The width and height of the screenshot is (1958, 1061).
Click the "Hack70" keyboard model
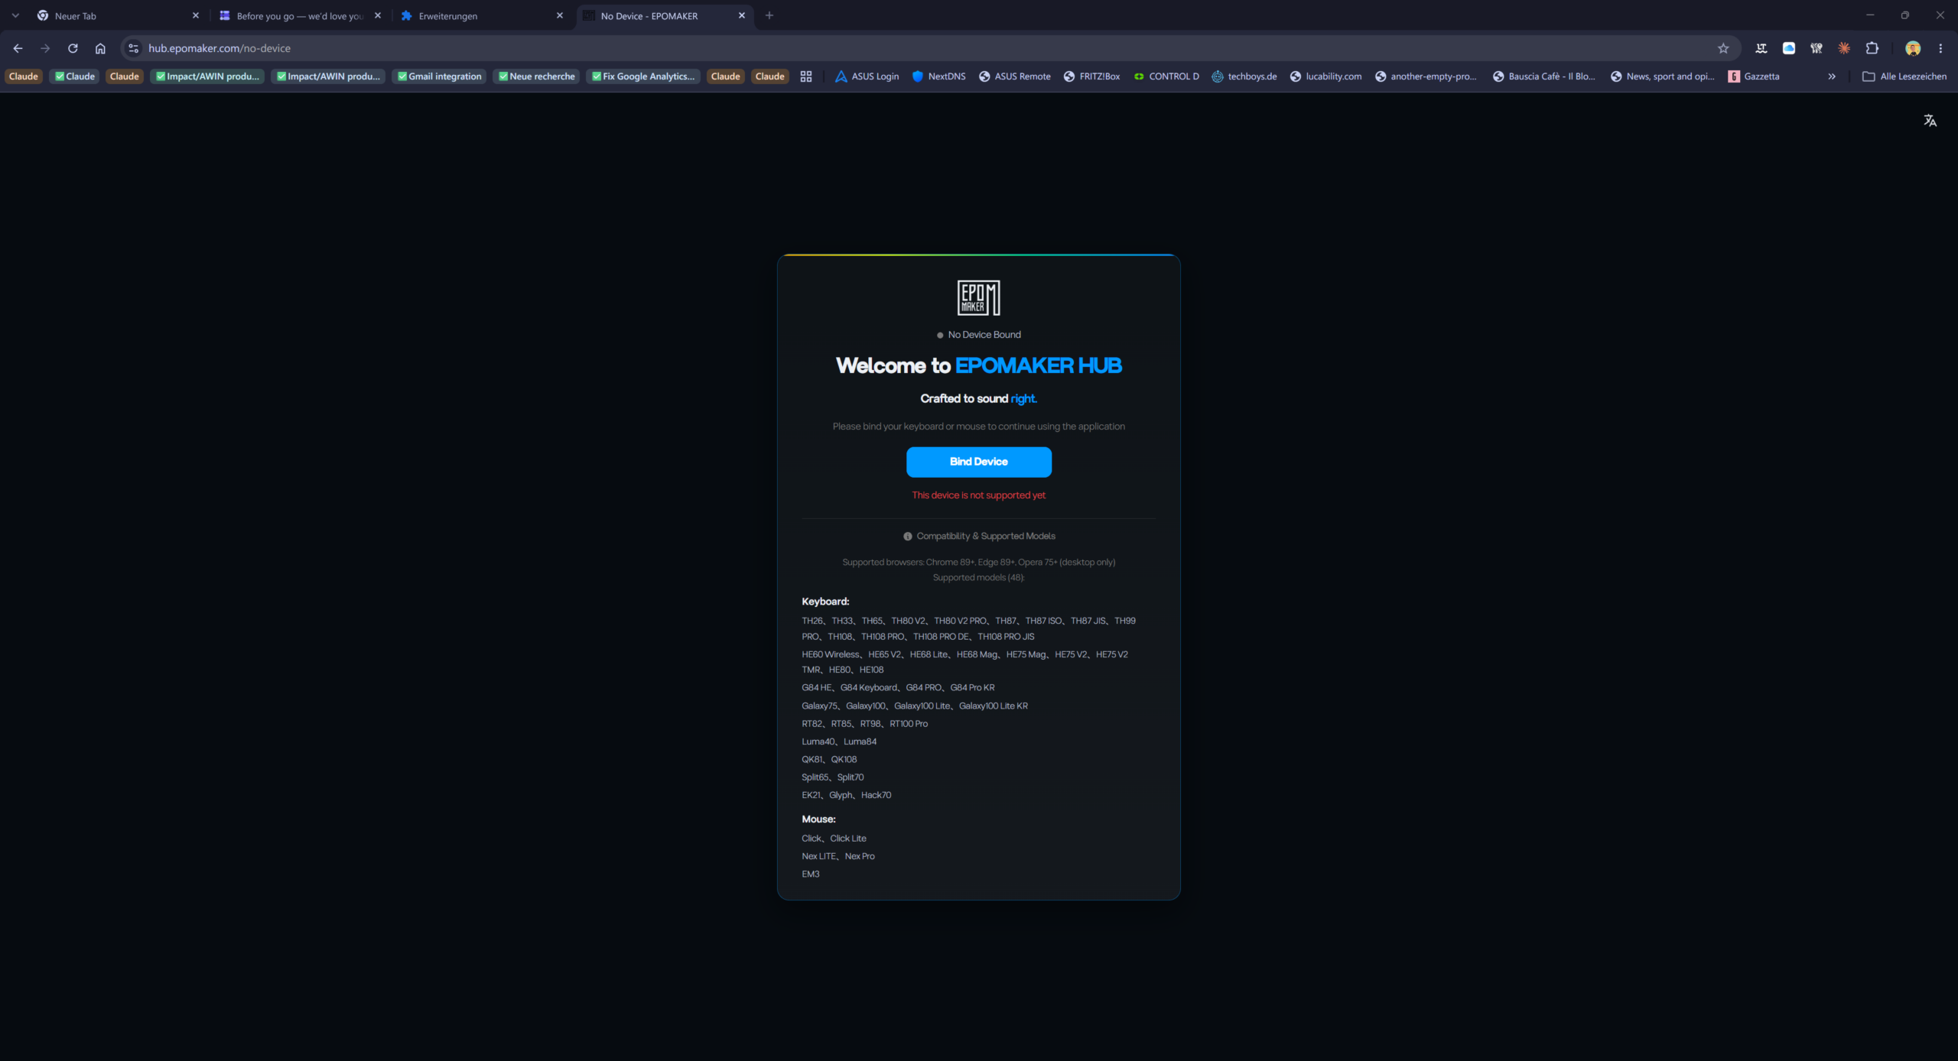877,795
